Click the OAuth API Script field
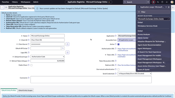The height and width of the screenshot is (98, 175). pyautogui.click(x=46, y=48)
